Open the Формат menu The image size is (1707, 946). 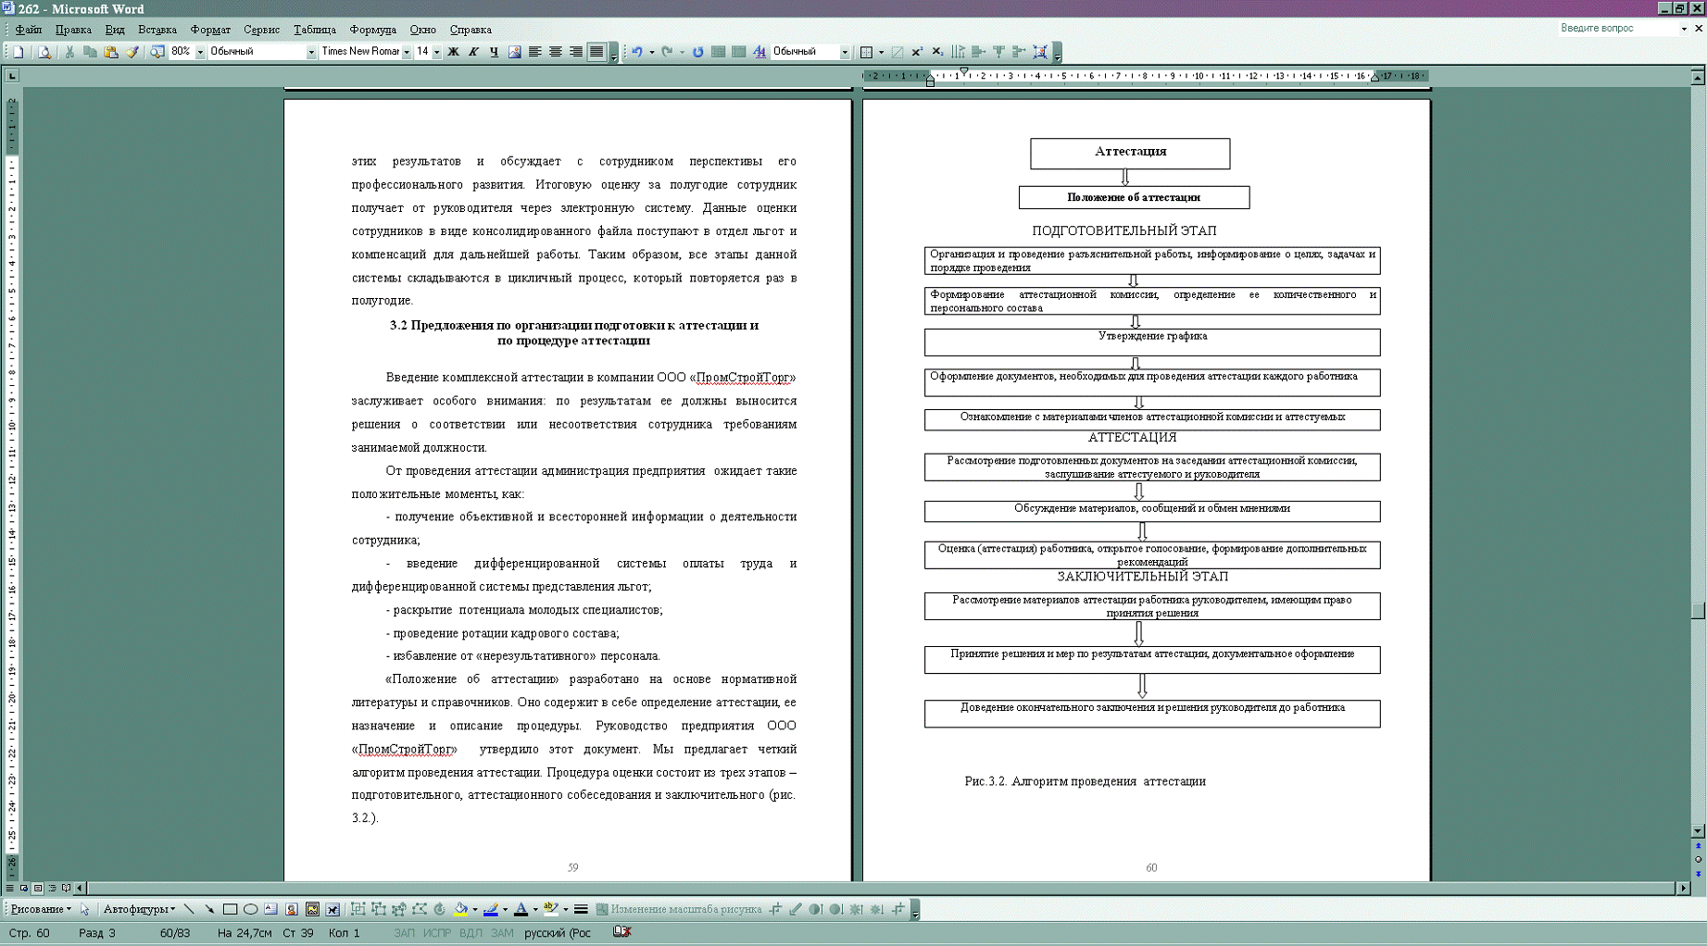click(x=210, y=30)
